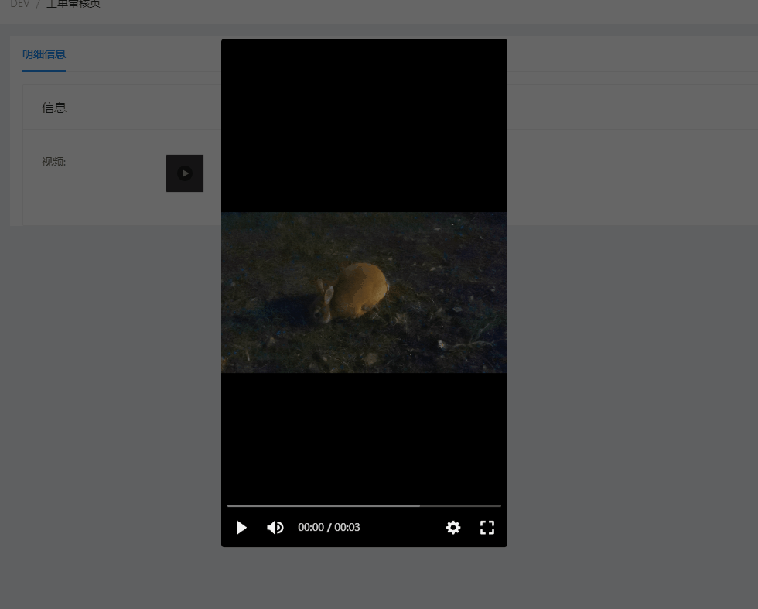Play the rabbit video
758x609 pixels.
(x=241, y=527)
